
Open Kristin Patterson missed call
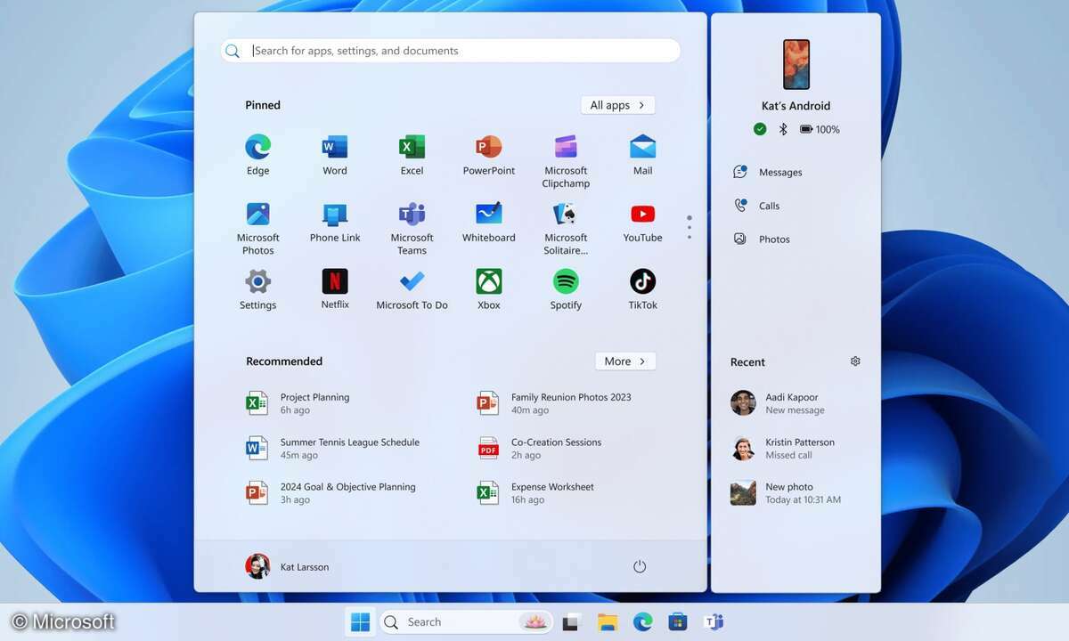[x=783, y=448]
